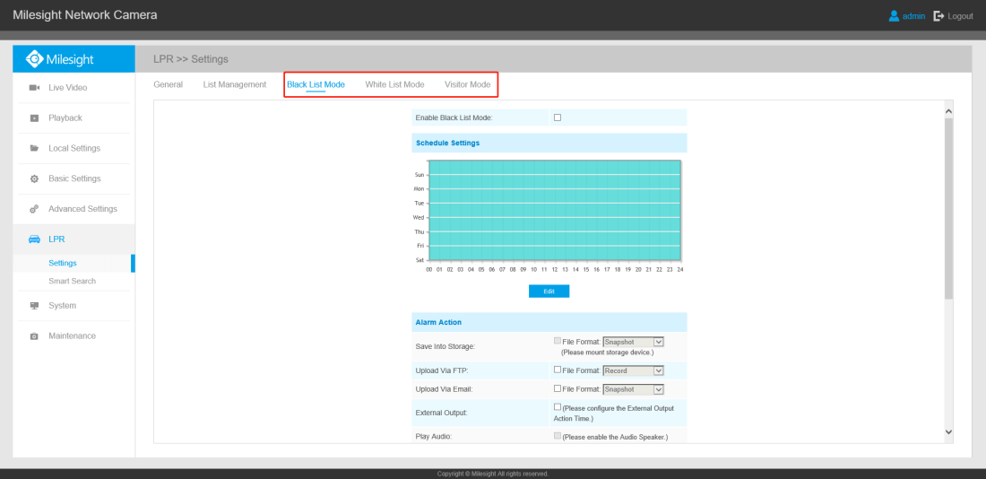Image resolution: width=986 pixels, height=479 pixels.
Task: Click the LPR car icon
Action: coord(34,239)
